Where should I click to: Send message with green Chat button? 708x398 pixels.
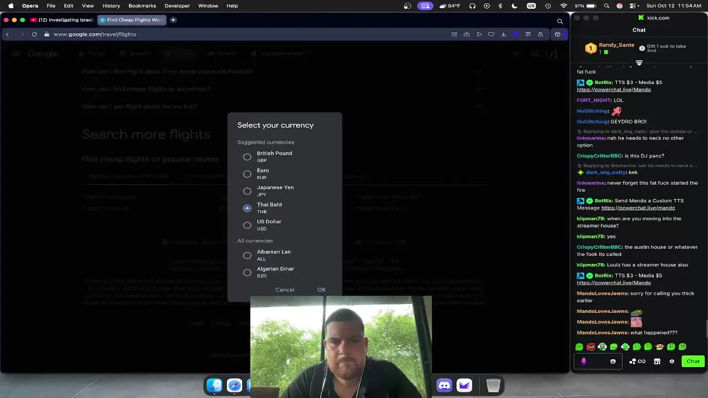[x=693, y=362]
